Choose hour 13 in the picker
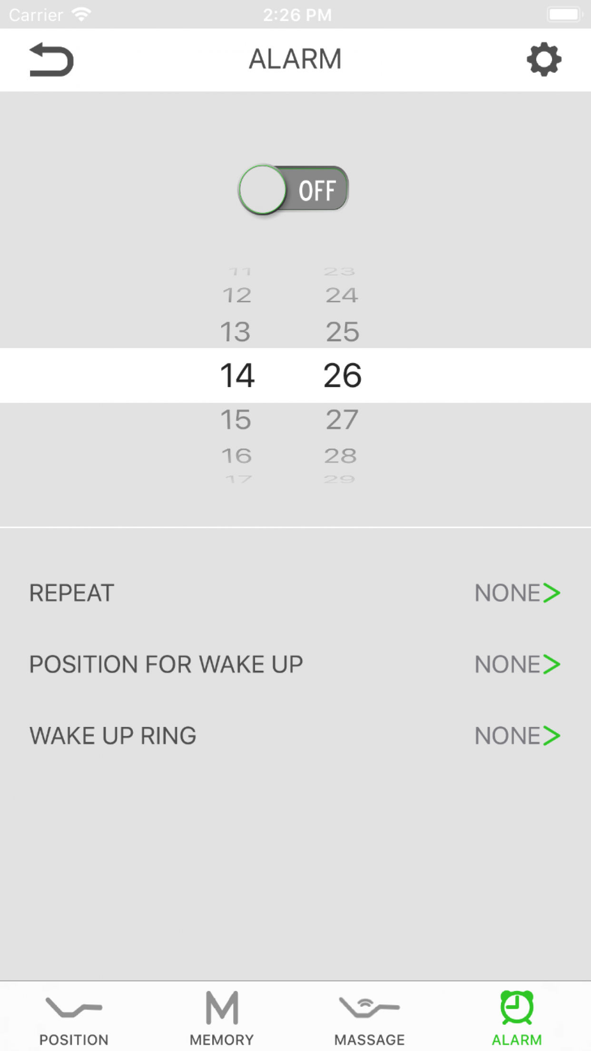 pos(236,332)
